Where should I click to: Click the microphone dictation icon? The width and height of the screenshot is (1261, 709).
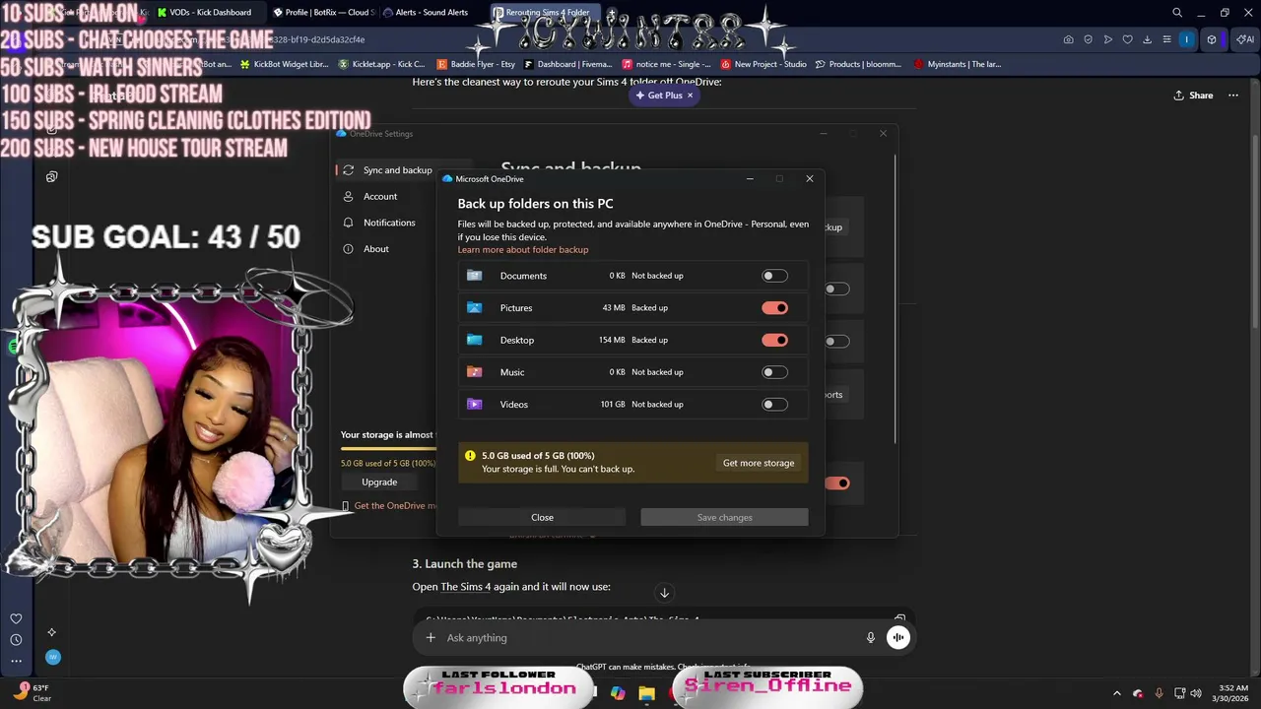(x=870, y=638)
